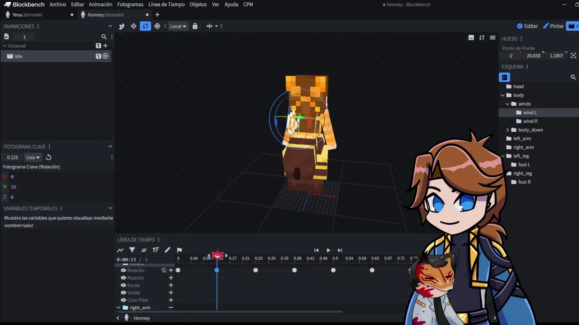Open a new tab with plus
579x325 pixels.
point(157,15)
